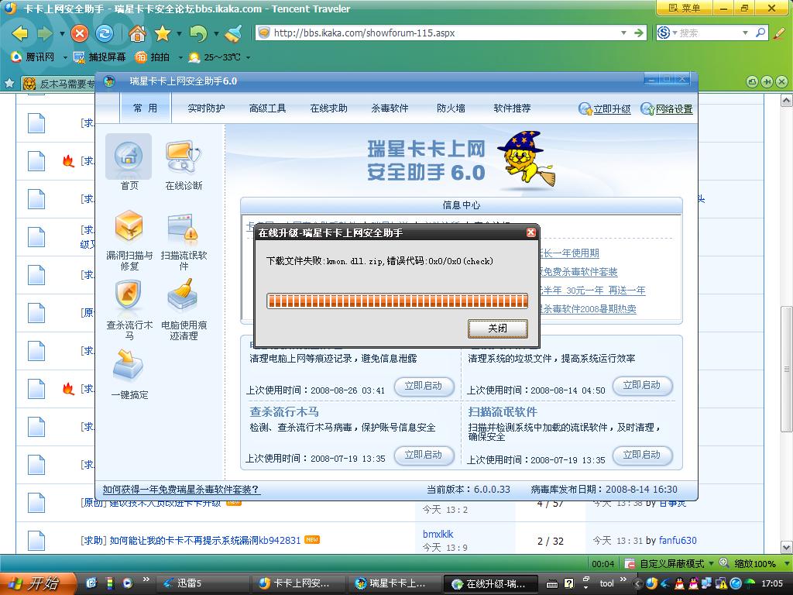This screenshot has height=595, width=793.
Task: Switch to the 防火墙 tab
Action: tap(451, 108)
